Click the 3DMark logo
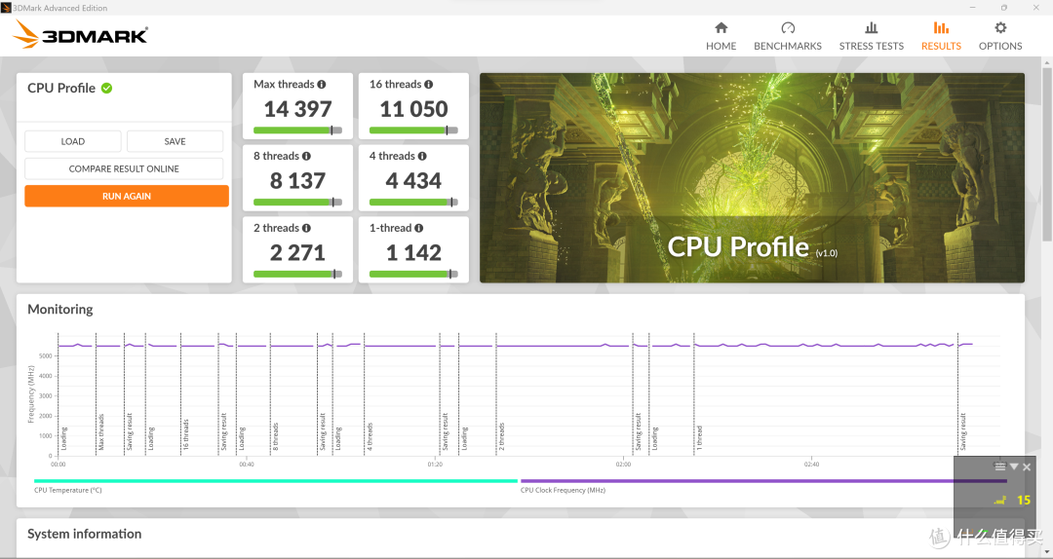This screenshot has width=1053, height=559. [x=81, y=34]
